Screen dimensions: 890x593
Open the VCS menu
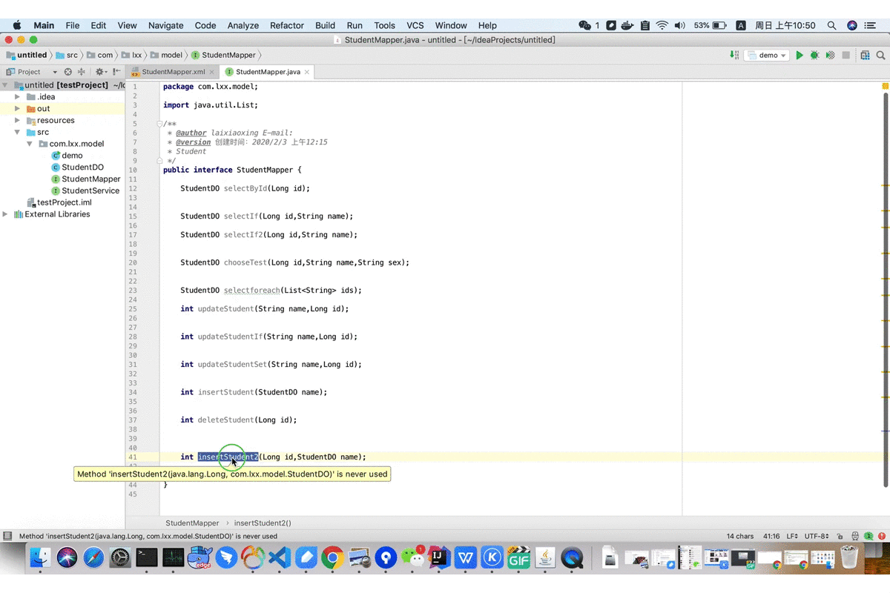click(415, 25)
